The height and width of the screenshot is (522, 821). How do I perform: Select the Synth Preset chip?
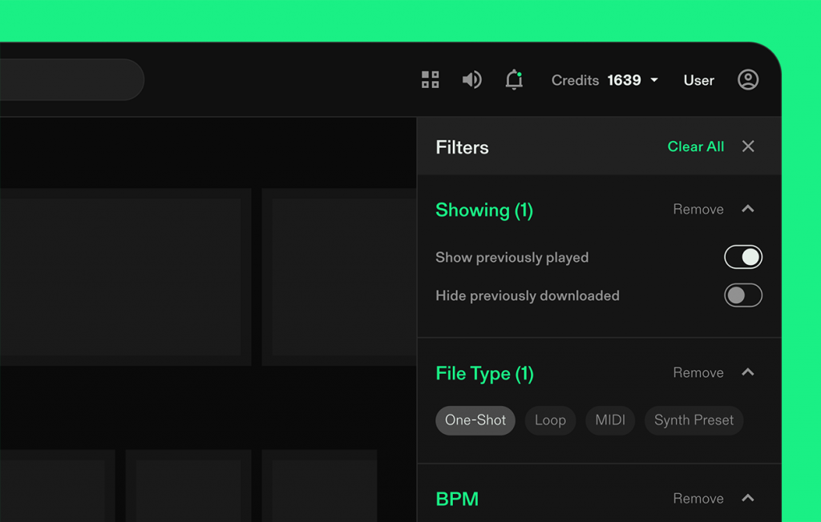(694, 420)
